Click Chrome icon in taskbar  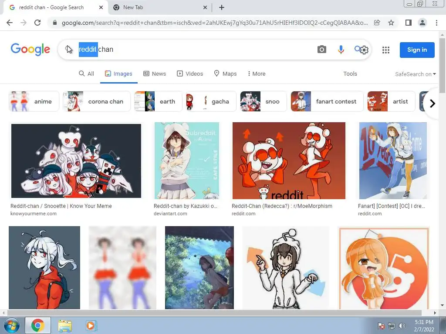37,325
